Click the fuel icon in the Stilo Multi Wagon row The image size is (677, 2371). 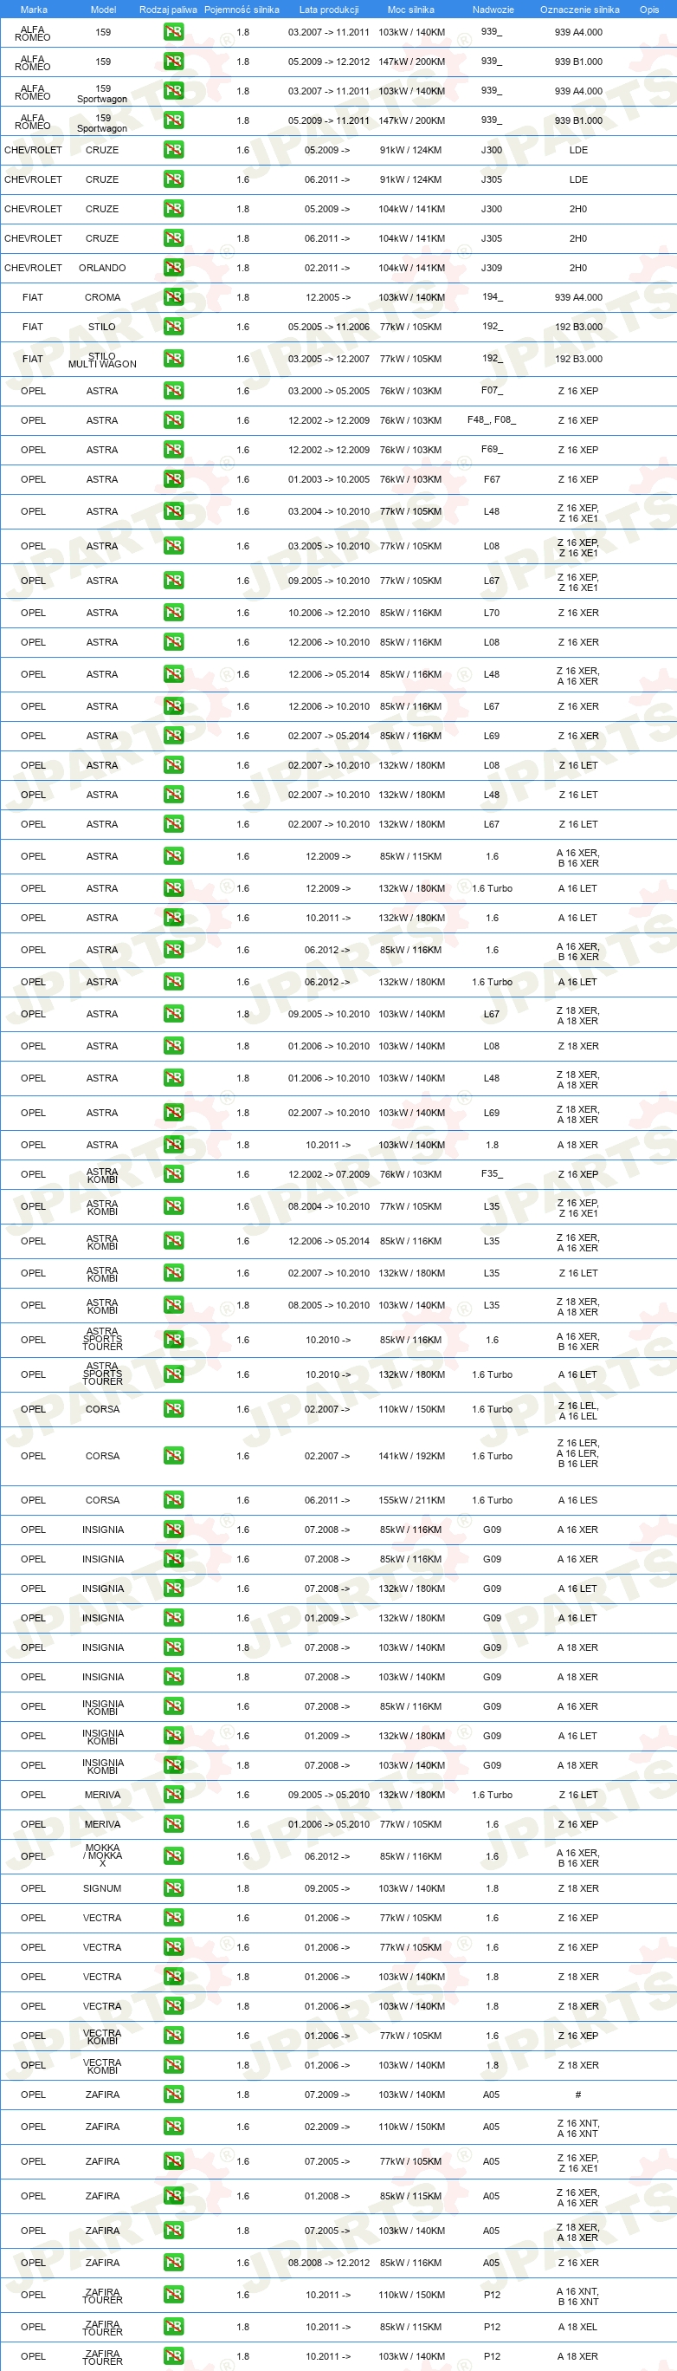click(x=173, y=359)
